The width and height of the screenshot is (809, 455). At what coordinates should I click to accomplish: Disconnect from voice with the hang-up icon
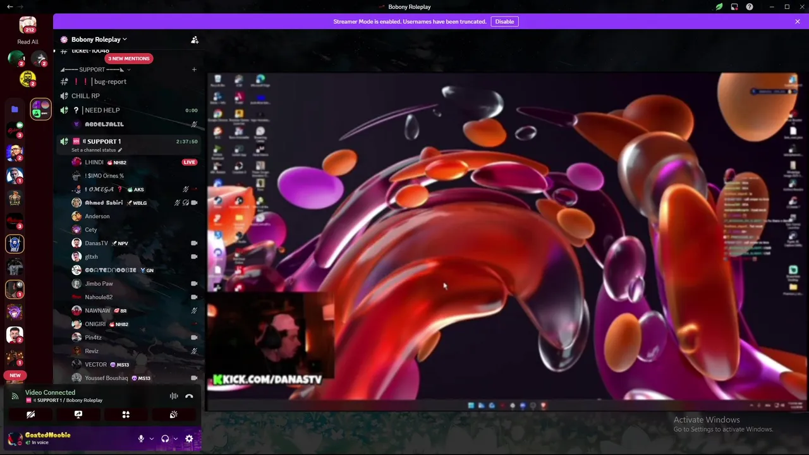click(189, 396)
